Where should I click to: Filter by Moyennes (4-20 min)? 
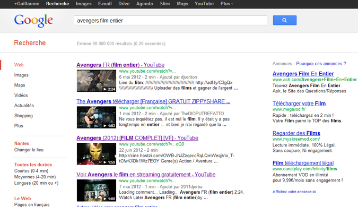point(35,177)
